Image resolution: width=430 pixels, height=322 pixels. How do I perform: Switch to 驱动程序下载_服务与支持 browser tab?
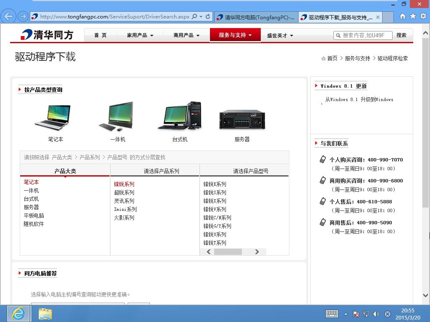(x=340, y=17)
